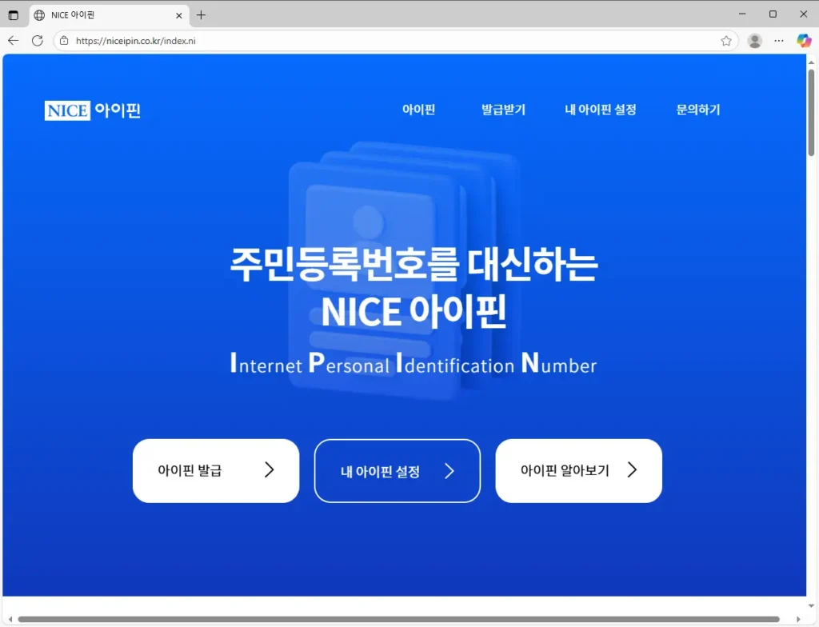This screenshot has height=627, width=819.
Task: Click the 내 아이핀 설정 button label
Action: pyautogui.click(x=380, y=472)
